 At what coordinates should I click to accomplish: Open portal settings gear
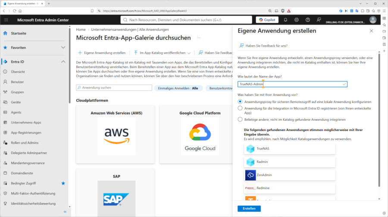297,20
